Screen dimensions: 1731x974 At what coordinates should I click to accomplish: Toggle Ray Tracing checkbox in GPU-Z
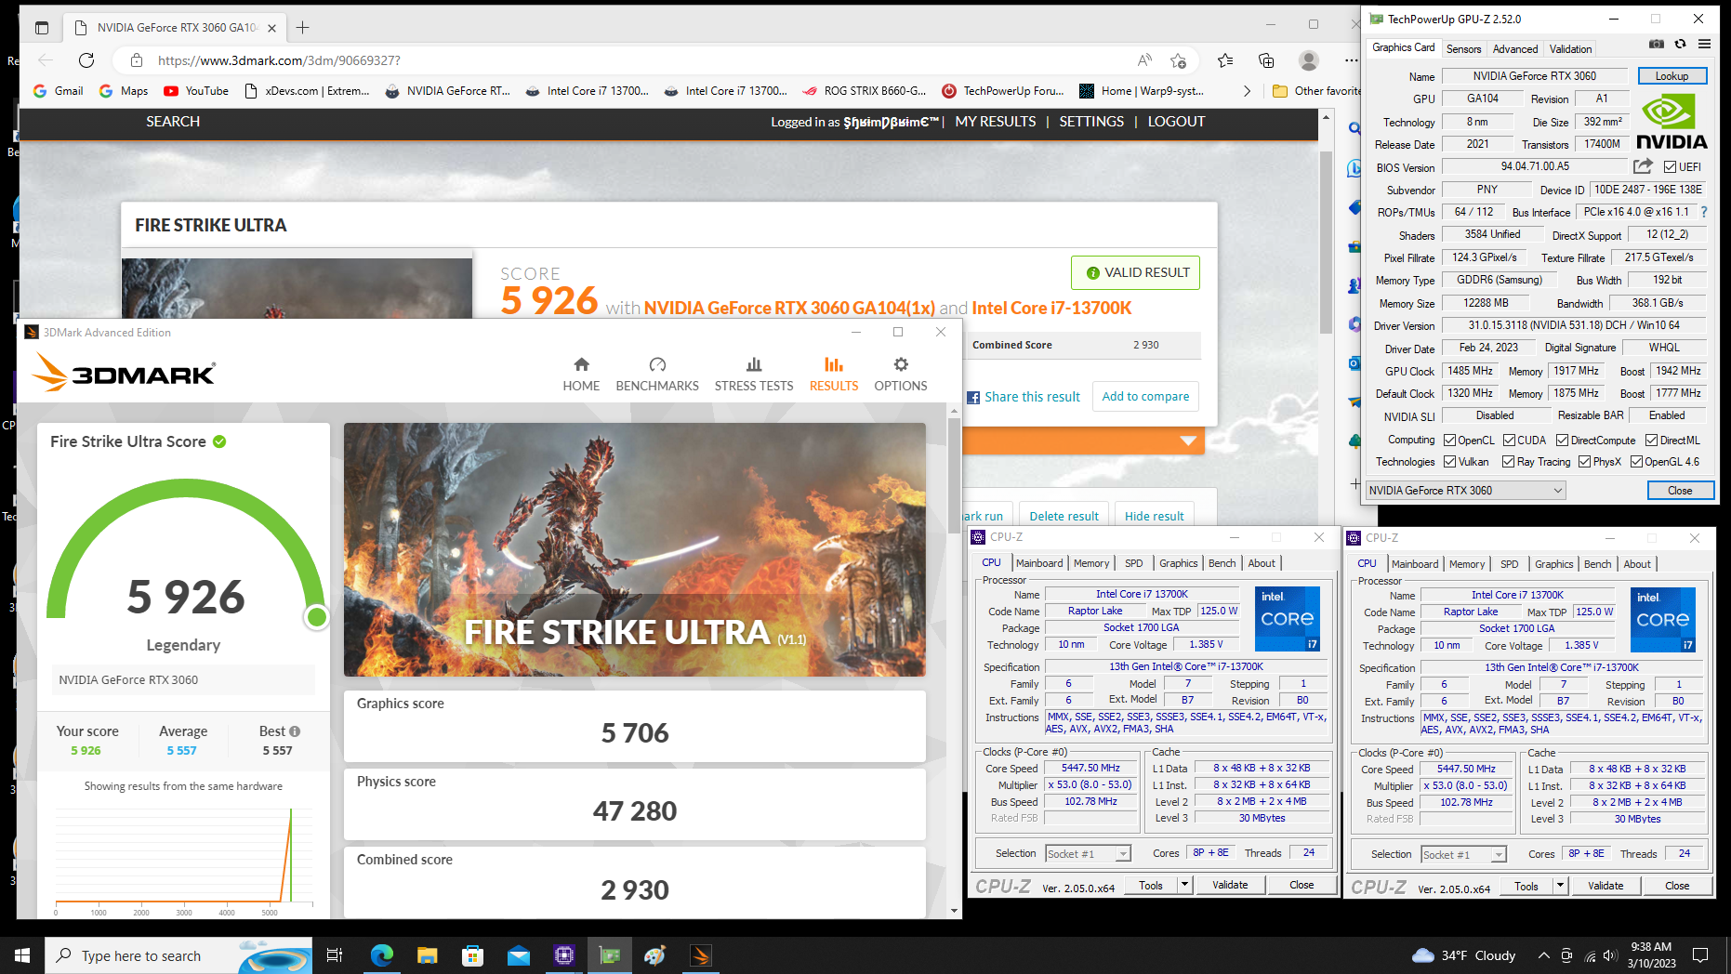[1508, 462]
